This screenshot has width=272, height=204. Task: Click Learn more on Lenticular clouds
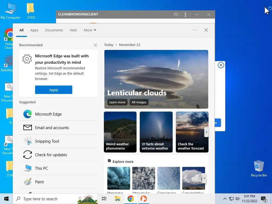coord(117,102)
